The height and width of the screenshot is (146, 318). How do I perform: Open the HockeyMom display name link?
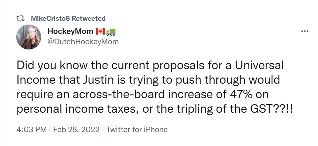[x=70, y=32]
